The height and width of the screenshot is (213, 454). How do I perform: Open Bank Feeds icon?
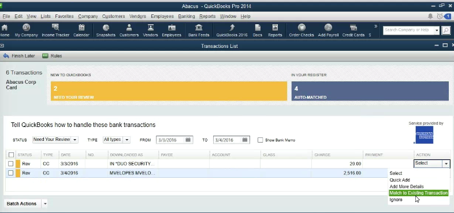point(199,31)
